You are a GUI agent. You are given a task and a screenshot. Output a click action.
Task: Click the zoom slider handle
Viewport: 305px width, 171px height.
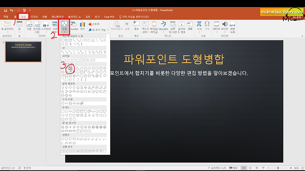pyautogui.click(x=278, y=168)
